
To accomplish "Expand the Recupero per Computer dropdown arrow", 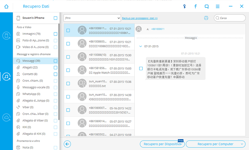I will 242,144.
